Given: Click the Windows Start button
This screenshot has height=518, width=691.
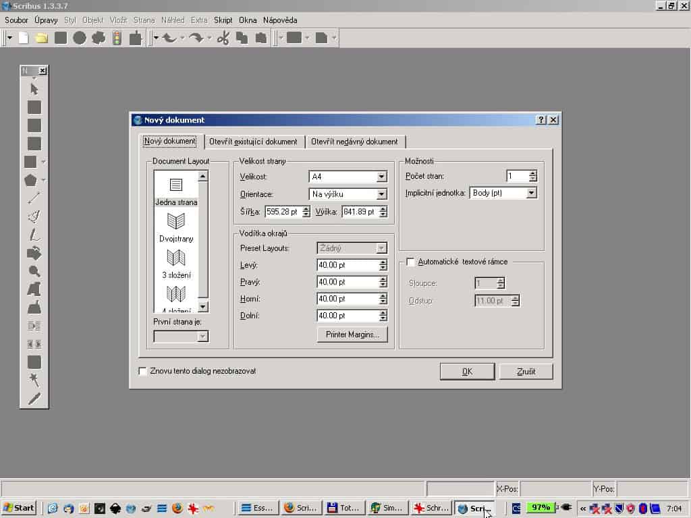Looking at the screenshot, I should coord(19,508).
